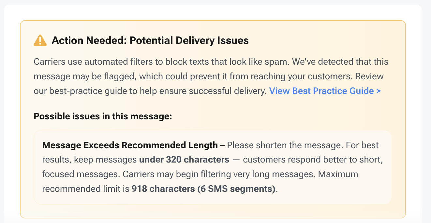This screenshot has width=431, height=223.
Task: Click the chevron arrow after Best Practice Guide
Action: click(x=379, y=91)
